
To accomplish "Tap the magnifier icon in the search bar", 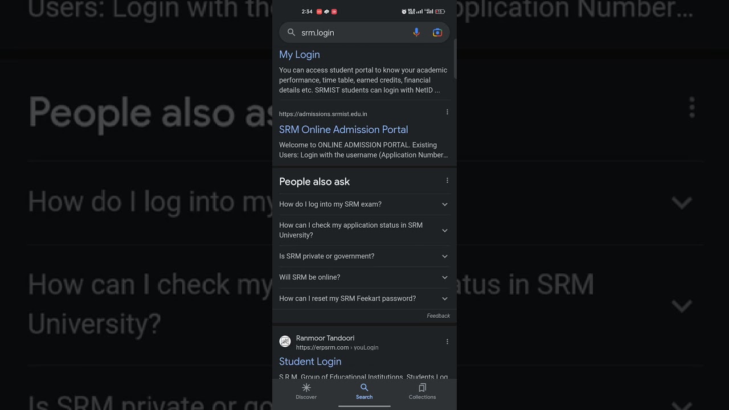I will 291,32.
